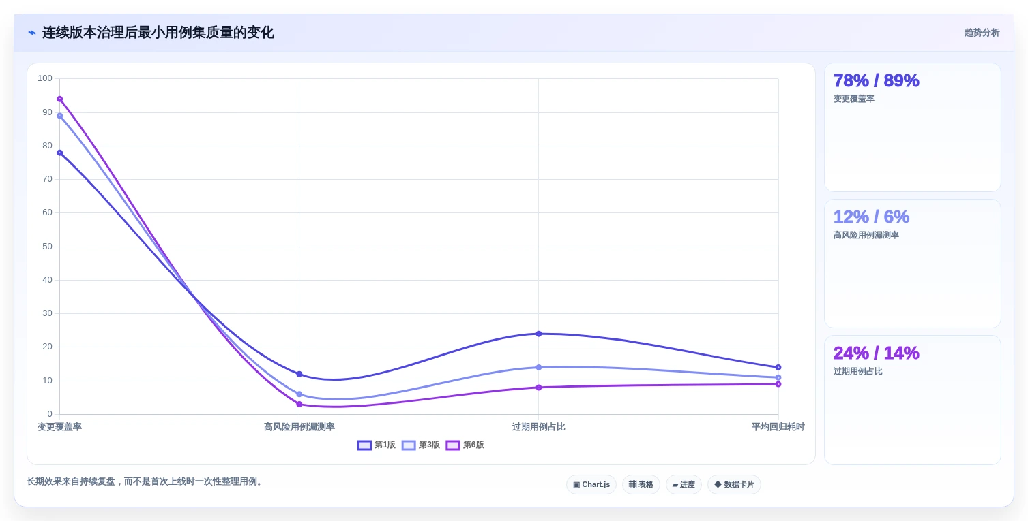The image size is (1028, 521).
Task: Open the 高风险用例漏测率 12% / 6% card
Action: coord(913,264)
